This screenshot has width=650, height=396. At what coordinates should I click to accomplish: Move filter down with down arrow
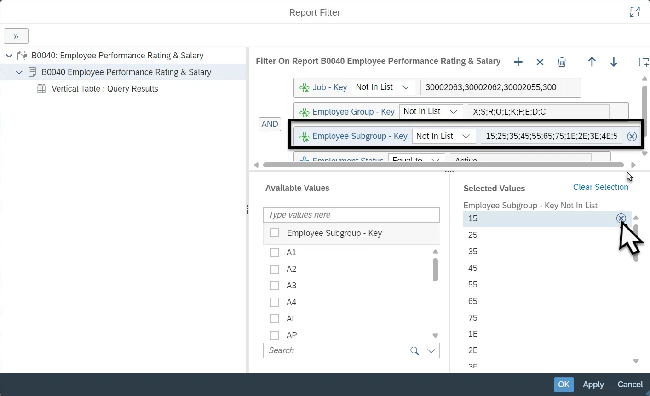coord(614,62)
